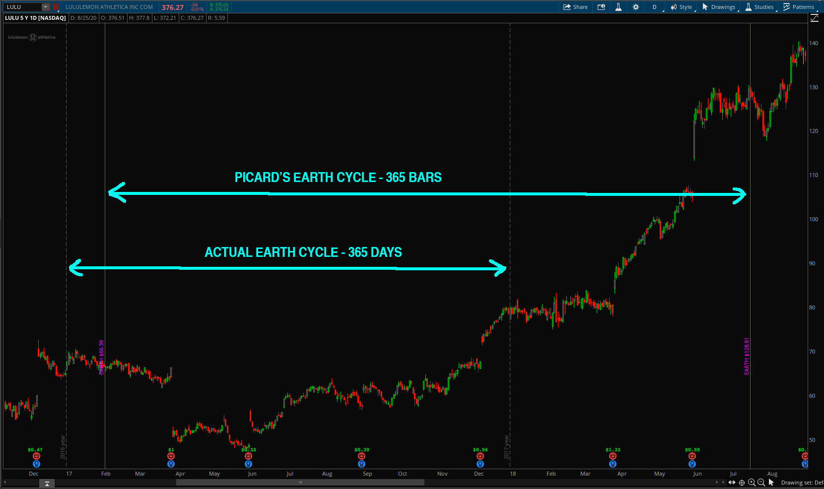Click the Share chart icon button

575,7
